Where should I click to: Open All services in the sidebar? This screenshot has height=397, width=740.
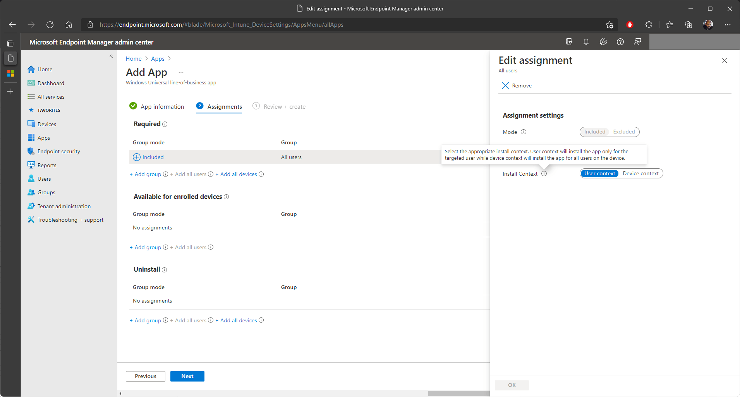point(51,97)
